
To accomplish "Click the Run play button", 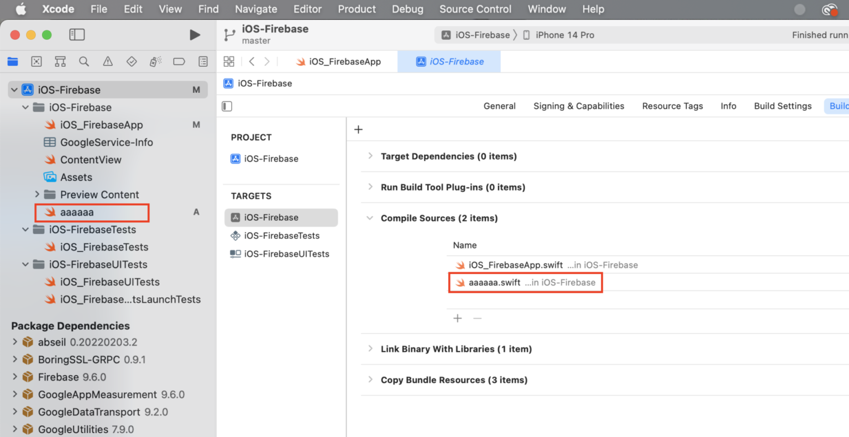I will click(x=195, y=35).
